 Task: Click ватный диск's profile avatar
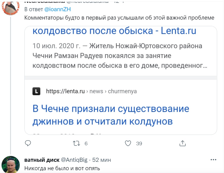tap(10, 164)
